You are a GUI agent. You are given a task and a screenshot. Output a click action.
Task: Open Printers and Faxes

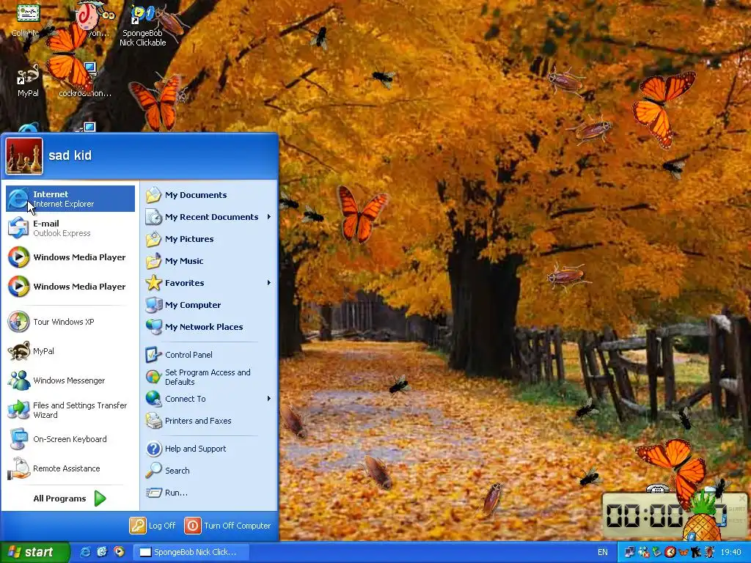point(209,421)
